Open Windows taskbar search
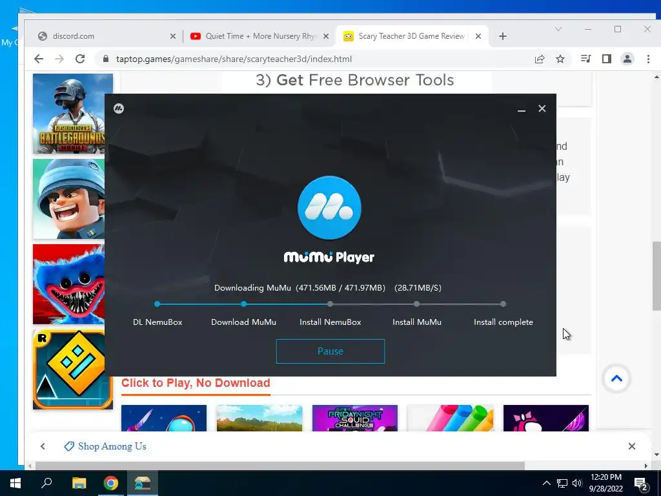Screen dimensions: 661x496 (x=46, y=483)
